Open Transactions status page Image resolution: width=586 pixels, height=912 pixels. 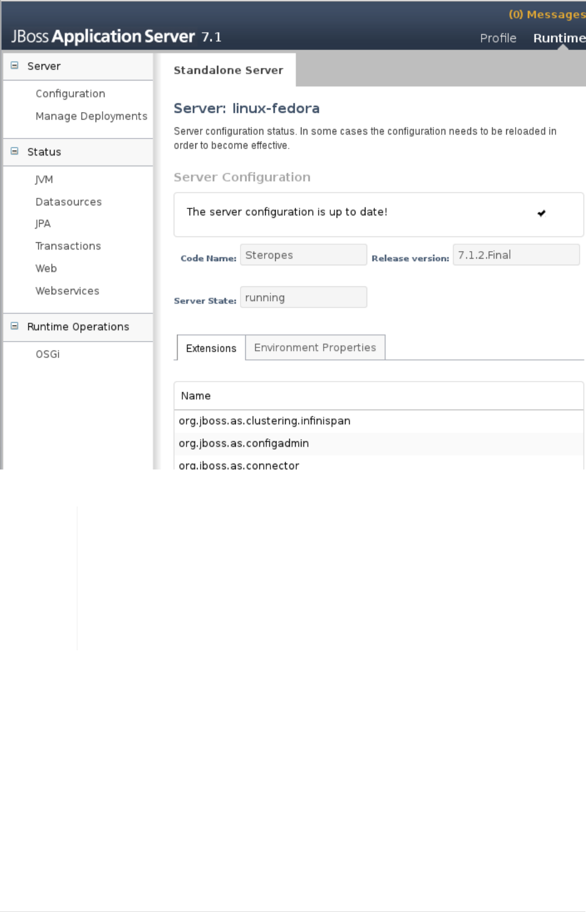(x=68, y=246)
